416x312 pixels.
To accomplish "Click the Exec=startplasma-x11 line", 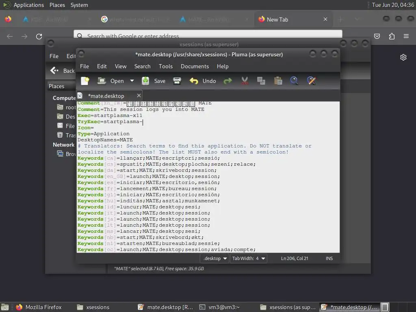I will pyautogui.click(x=110, y=115).
